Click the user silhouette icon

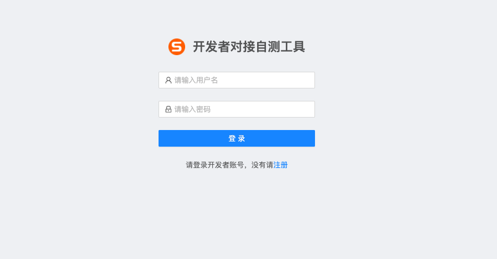(x=168, y=80)
